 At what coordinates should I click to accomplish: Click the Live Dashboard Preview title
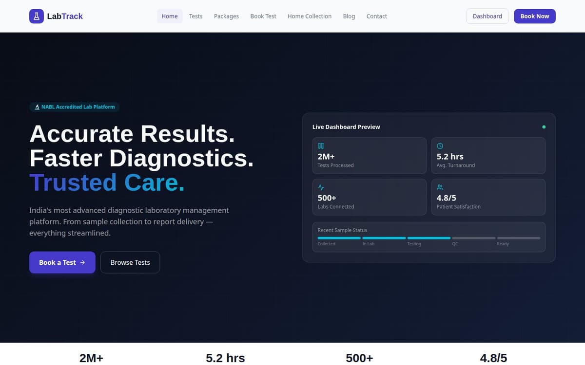pos(346,127)
